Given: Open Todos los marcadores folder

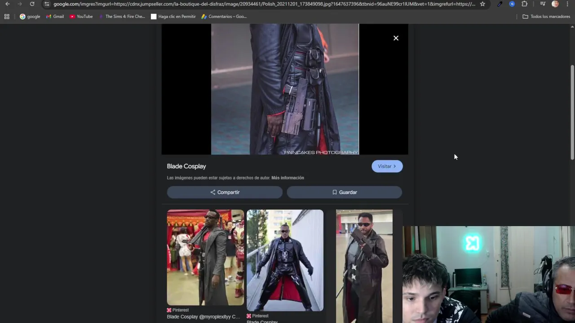Looking at the screenshot, I should tap(546, 17).
